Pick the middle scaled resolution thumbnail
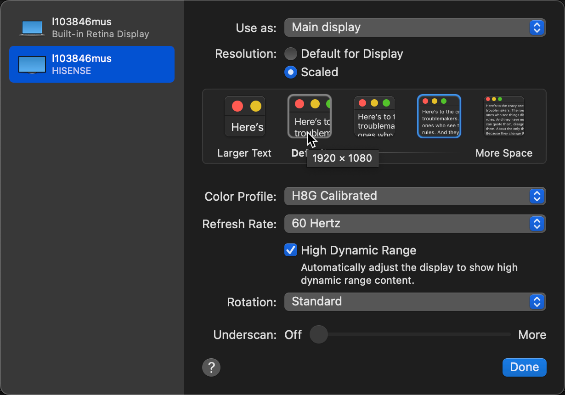 pyautogui.click(x=374, y=117)
